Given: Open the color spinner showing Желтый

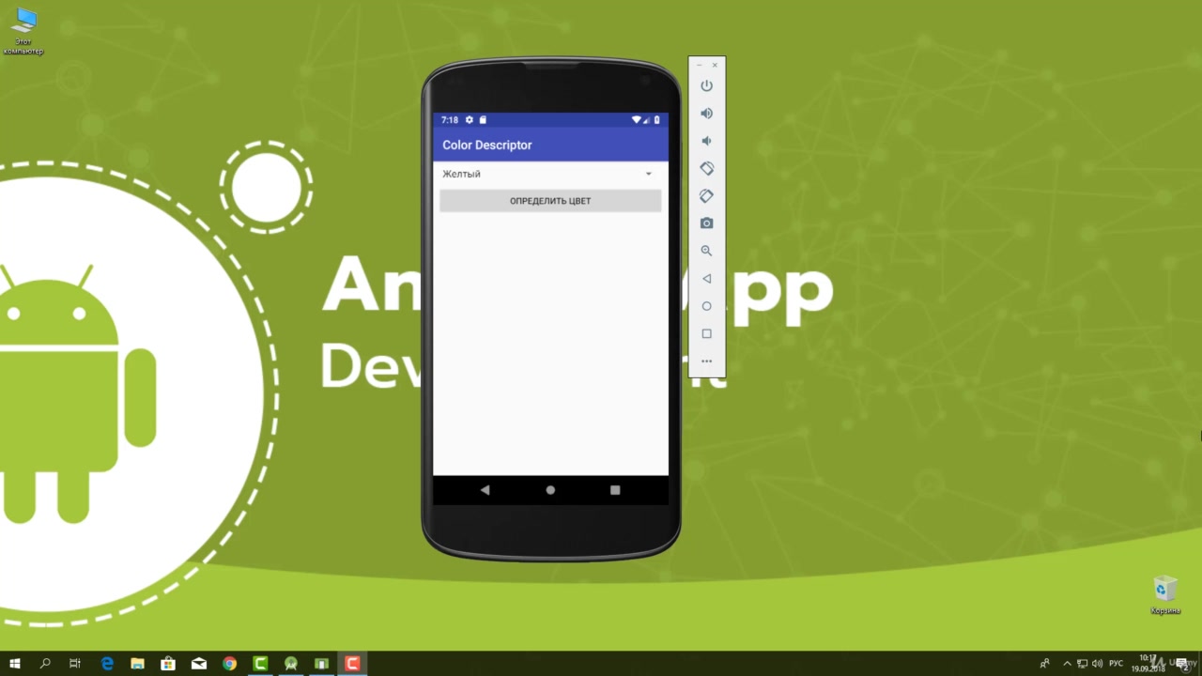Looking at the screenshot, I should (x=550, y=174).
